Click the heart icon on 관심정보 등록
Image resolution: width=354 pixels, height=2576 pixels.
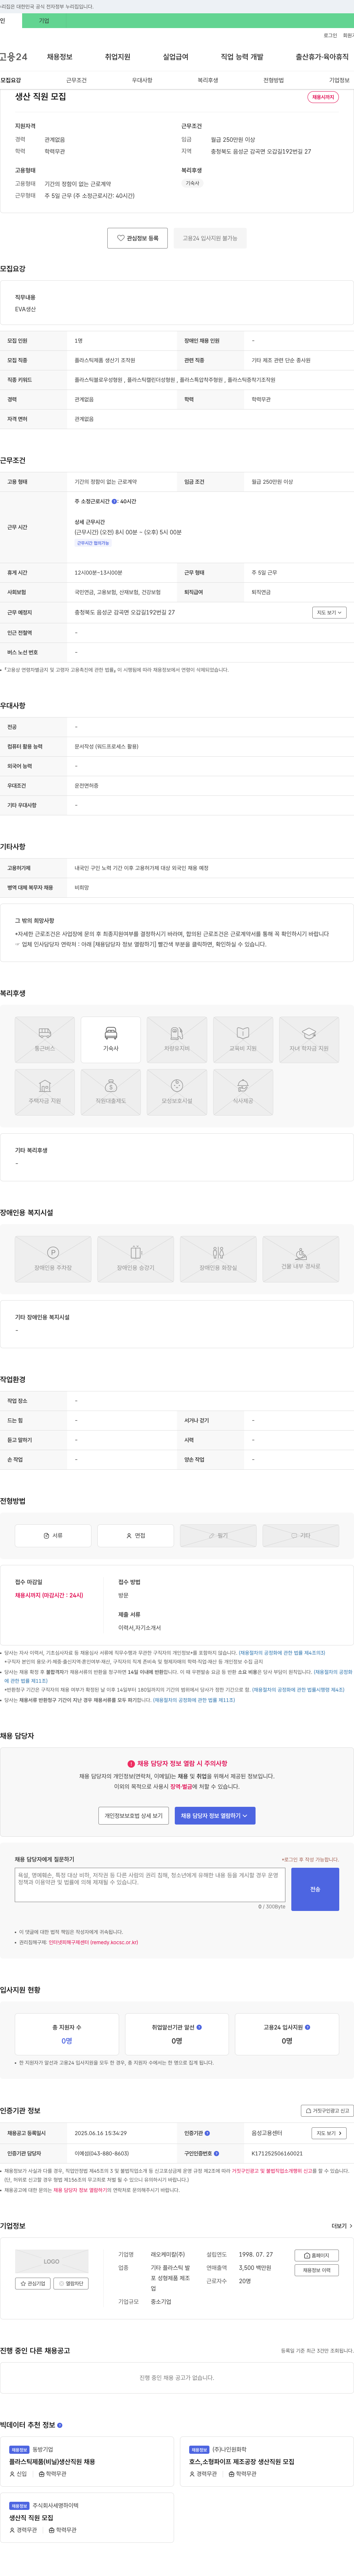[x=121, y=238]
